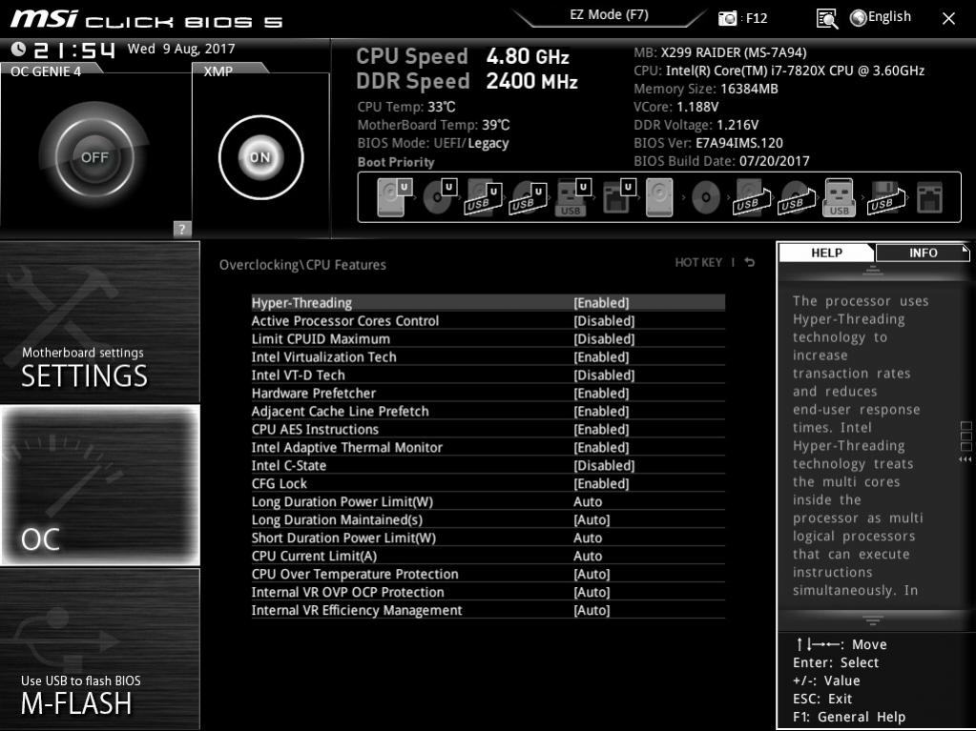Click the DDR Speed 2400 MHz readout

coord(467,81)
